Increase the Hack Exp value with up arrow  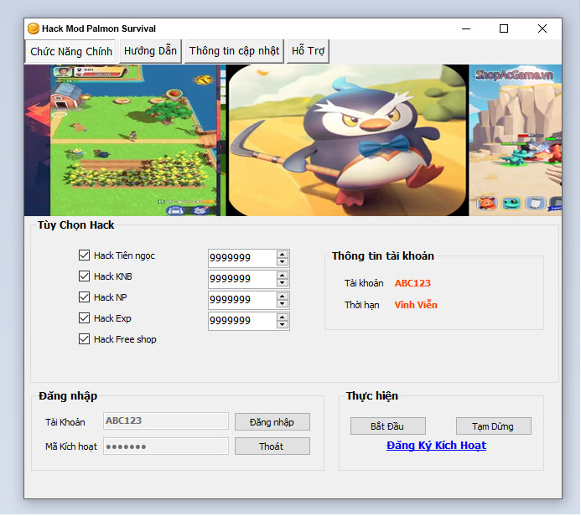point(282,317)
